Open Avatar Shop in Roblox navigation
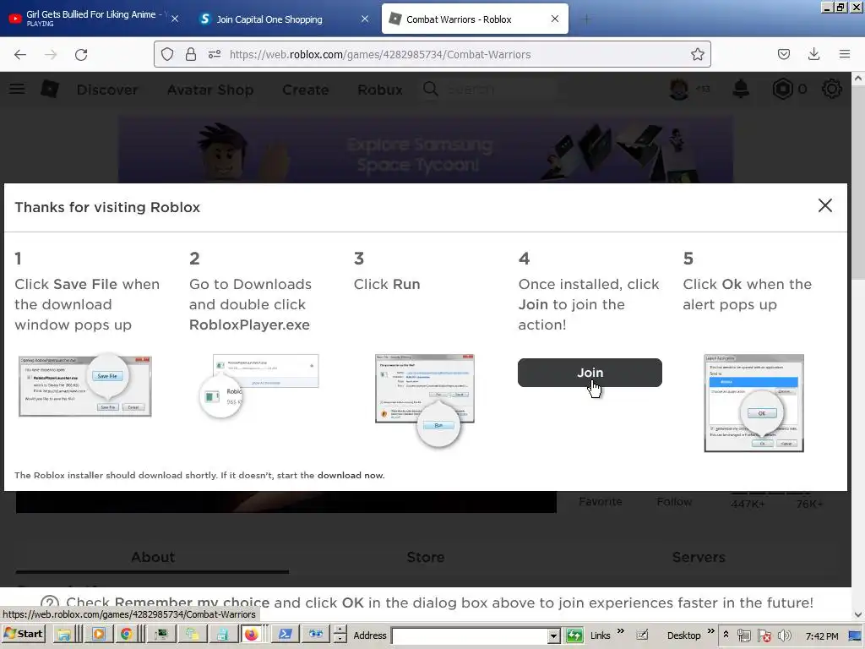Screen dimensions: 865x649 pos(210,90)
